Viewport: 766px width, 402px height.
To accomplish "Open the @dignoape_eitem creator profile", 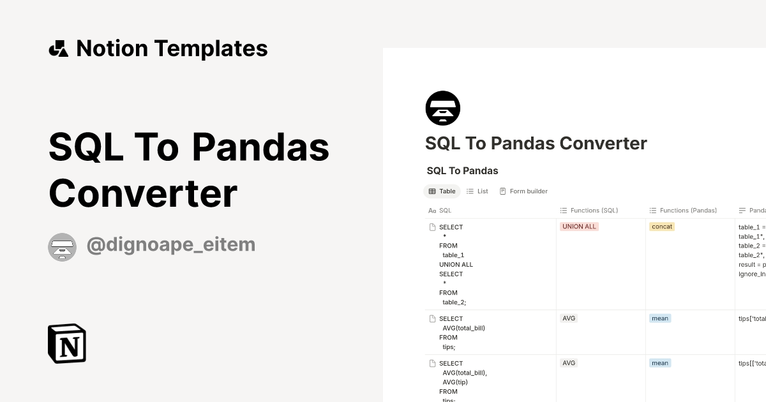I will point(170,244).
